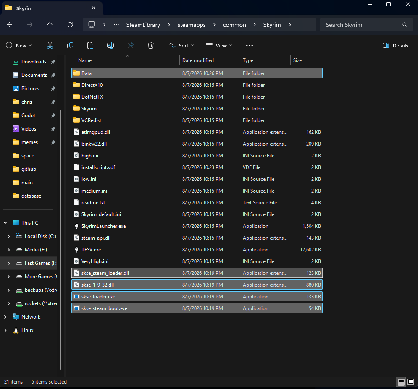418x389 pixels.
Task: Navigate to SteamLibrary breadcrumb
Action: pos(143,25)
